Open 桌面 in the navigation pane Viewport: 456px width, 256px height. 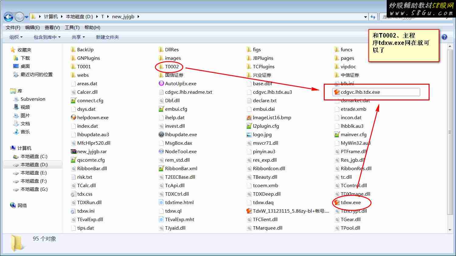tap(25, 66)
